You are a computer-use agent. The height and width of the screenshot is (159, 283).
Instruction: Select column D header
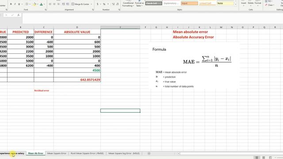pyautogui.click(x=77, y=27)
